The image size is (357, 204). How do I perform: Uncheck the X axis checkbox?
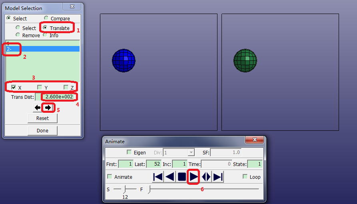click(x=14, y=88)
